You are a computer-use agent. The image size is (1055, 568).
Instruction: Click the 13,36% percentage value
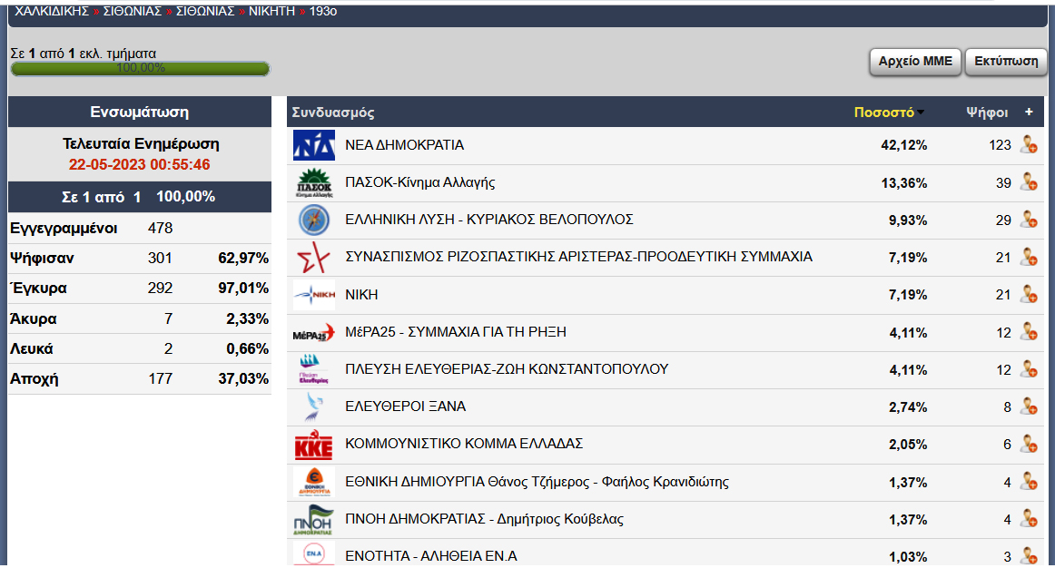point(903,183)
